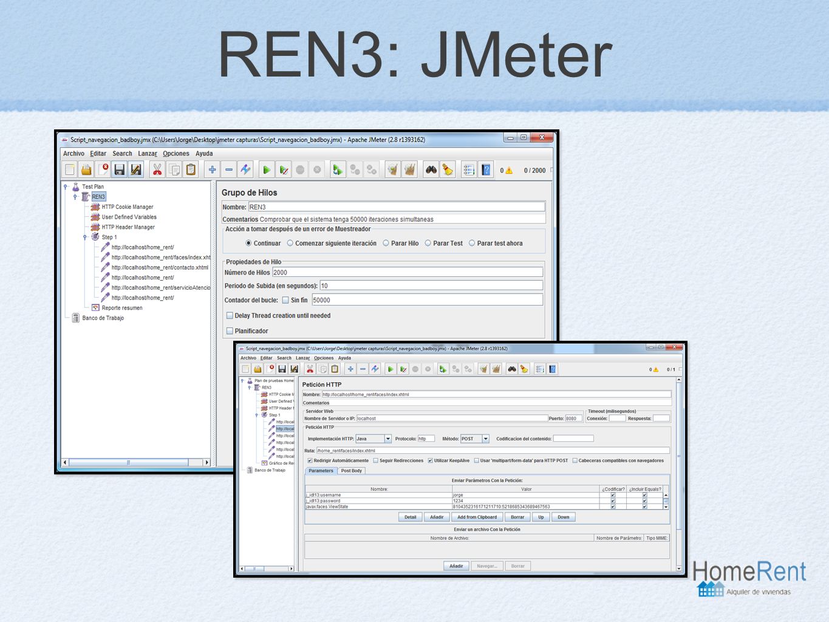
Task: Toggle the Redirigir Automáticamente checkbox
Action: 310,460
